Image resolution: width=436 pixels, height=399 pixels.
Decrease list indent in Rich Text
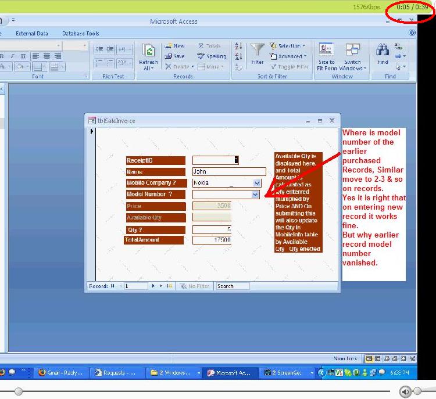coord(99,49)
